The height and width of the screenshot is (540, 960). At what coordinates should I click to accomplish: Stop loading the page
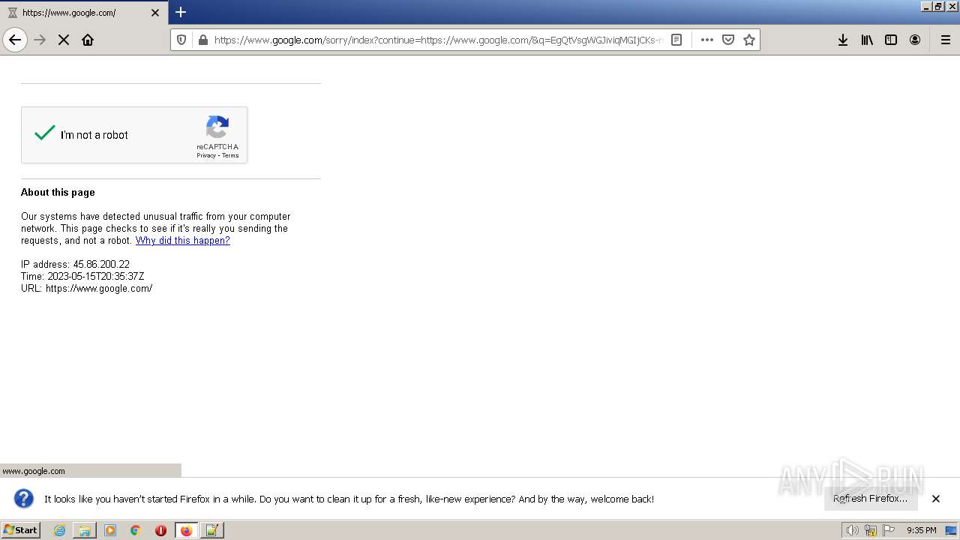64,40
